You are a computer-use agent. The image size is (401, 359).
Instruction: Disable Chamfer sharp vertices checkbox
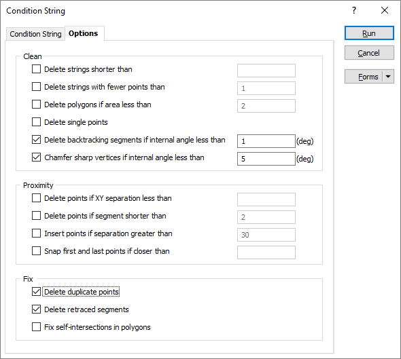[36, 157]
